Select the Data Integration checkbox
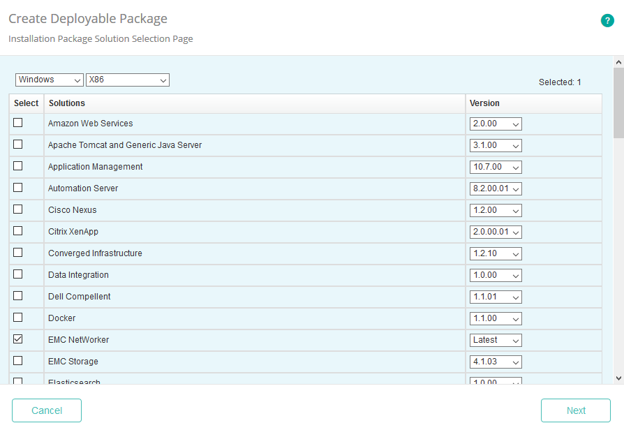Image resolution: width=624 pixels, height=430 pixels. pos(17,274)
